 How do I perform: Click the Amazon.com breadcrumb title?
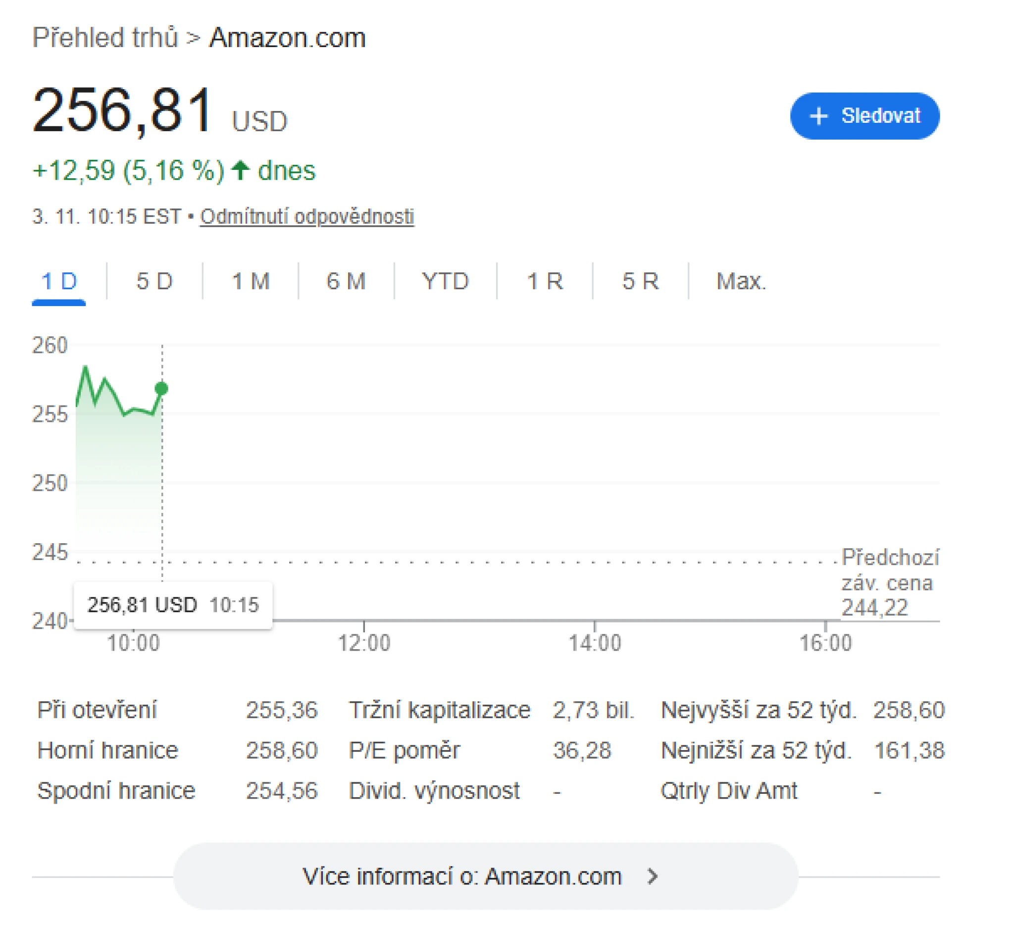(x=287, y=38)
